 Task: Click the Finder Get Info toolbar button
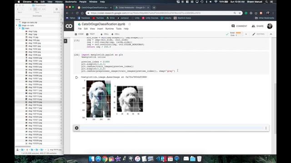[56, 9]
